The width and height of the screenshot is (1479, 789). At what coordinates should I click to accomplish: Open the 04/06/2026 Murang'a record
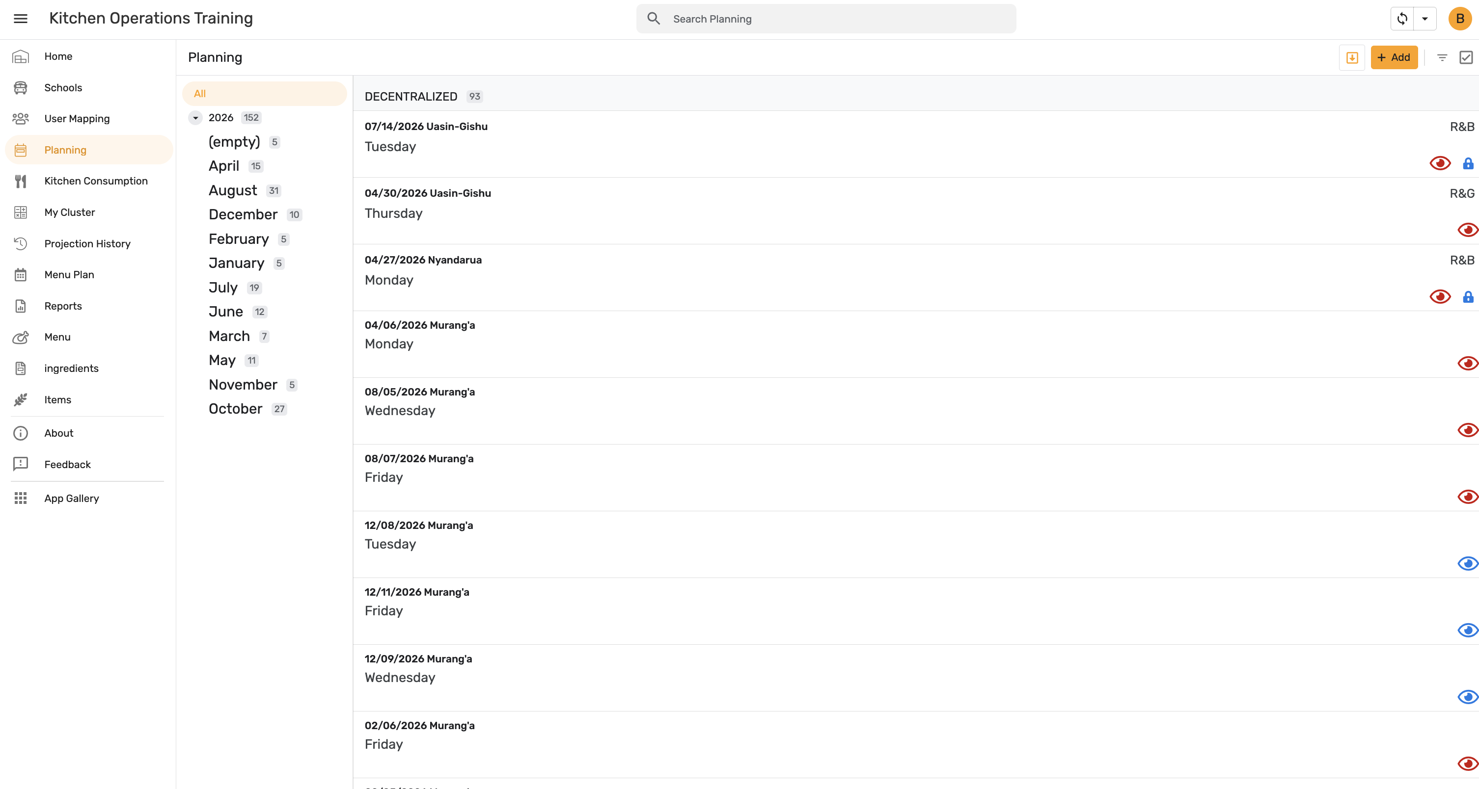(915, 344)
